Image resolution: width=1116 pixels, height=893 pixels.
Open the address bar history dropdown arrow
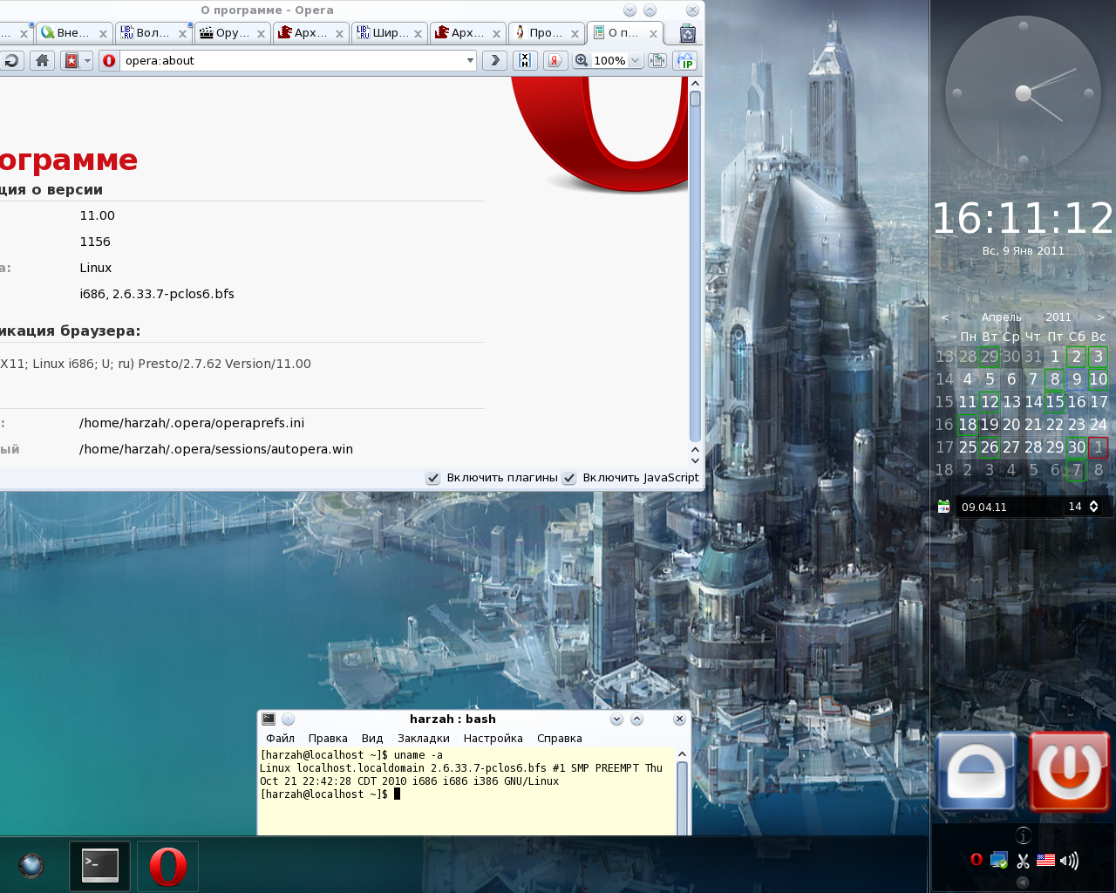pos(470,60)
